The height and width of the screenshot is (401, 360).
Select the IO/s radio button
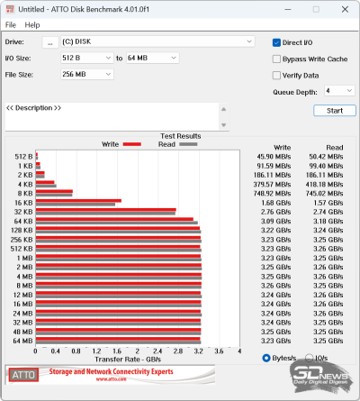click(x=309, y=358)
